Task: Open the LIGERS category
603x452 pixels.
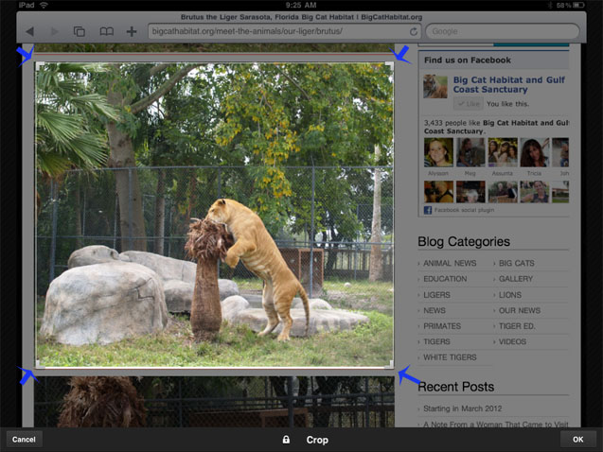Action: coord(436,295)
